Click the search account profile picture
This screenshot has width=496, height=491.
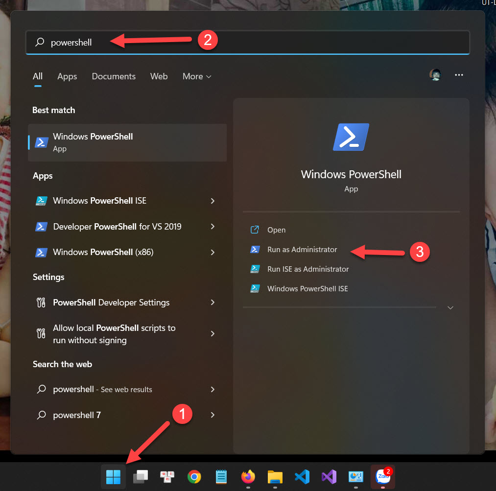[x=435, y=74]
